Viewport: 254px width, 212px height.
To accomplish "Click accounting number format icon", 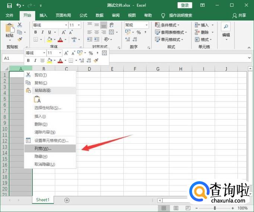I will [x=128, y=32].
